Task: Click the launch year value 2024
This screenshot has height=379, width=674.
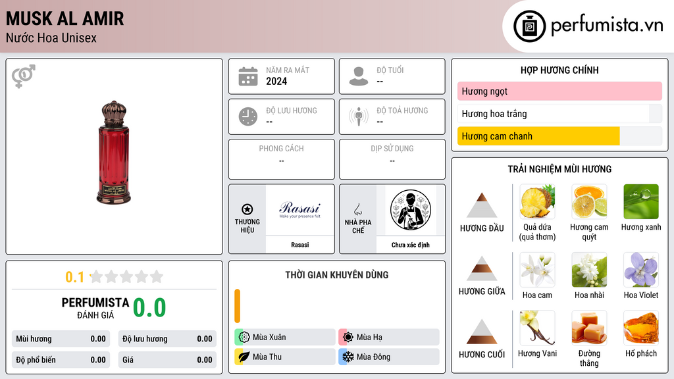Action: tap(276, 81)
